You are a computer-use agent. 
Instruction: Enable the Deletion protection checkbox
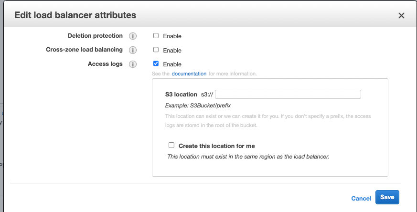(x=156, y=36)
